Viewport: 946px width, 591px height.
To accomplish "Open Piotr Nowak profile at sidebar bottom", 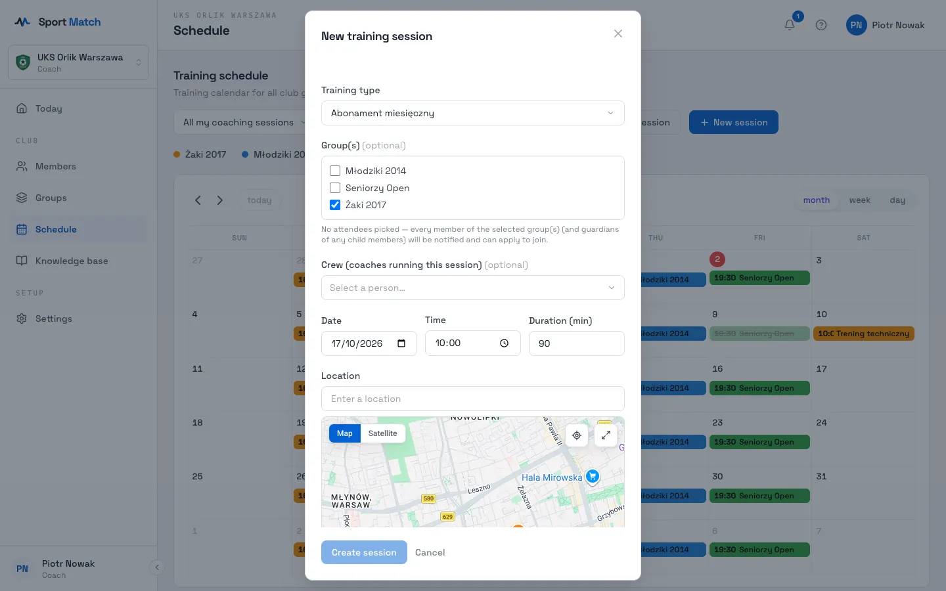I will 68,569.
